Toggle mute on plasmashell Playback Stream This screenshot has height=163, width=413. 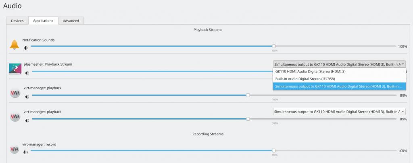pos(27,73)
